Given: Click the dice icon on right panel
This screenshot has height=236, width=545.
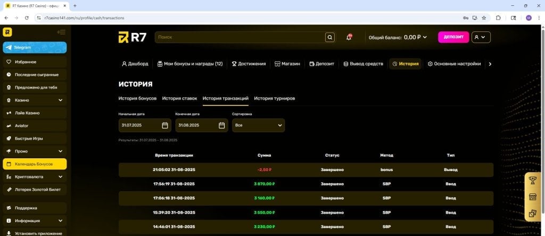Looking at the screenshot, I should tap(532, 214).
